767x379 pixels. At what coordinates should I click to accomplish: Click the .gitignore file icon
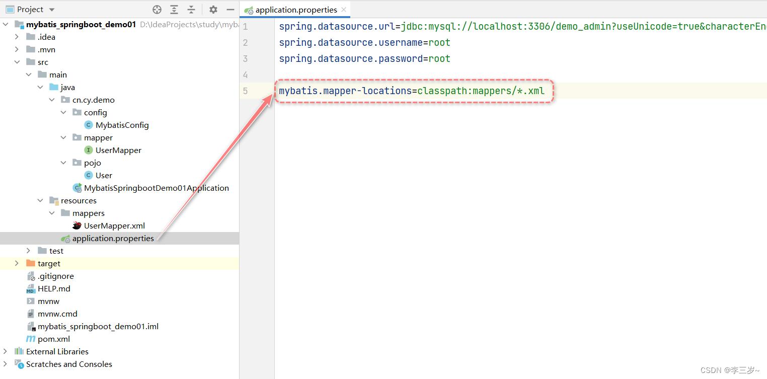tap(31, 276)
